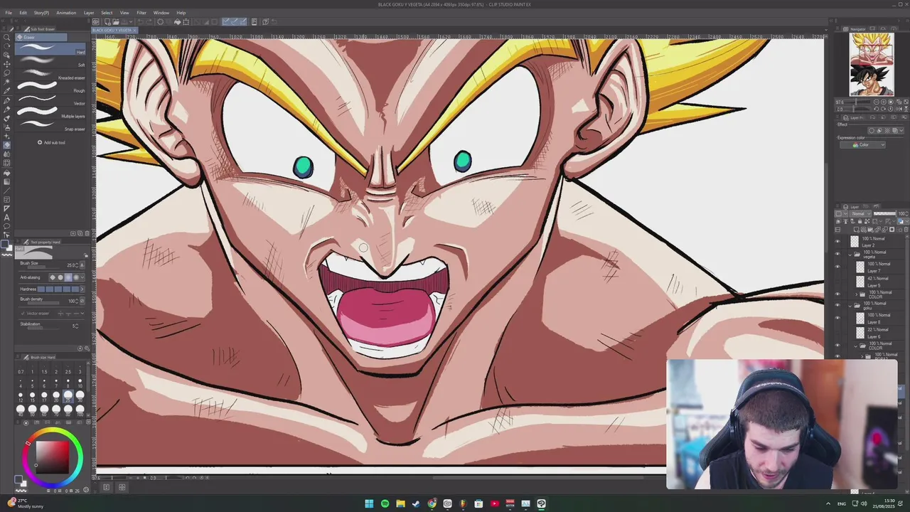Image resolution: width=910 pixels, height=512 pixels.
Task: Click the Windows Start button
Action: 369,503
